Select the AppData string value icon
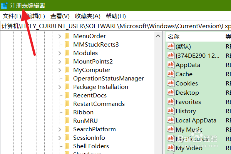The width and height of the screenshot is (231, 154). (171, 65)
